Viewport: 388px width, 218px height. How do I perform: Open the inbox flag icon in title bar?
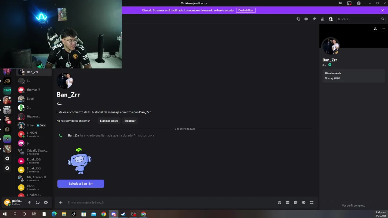[340, 3]
